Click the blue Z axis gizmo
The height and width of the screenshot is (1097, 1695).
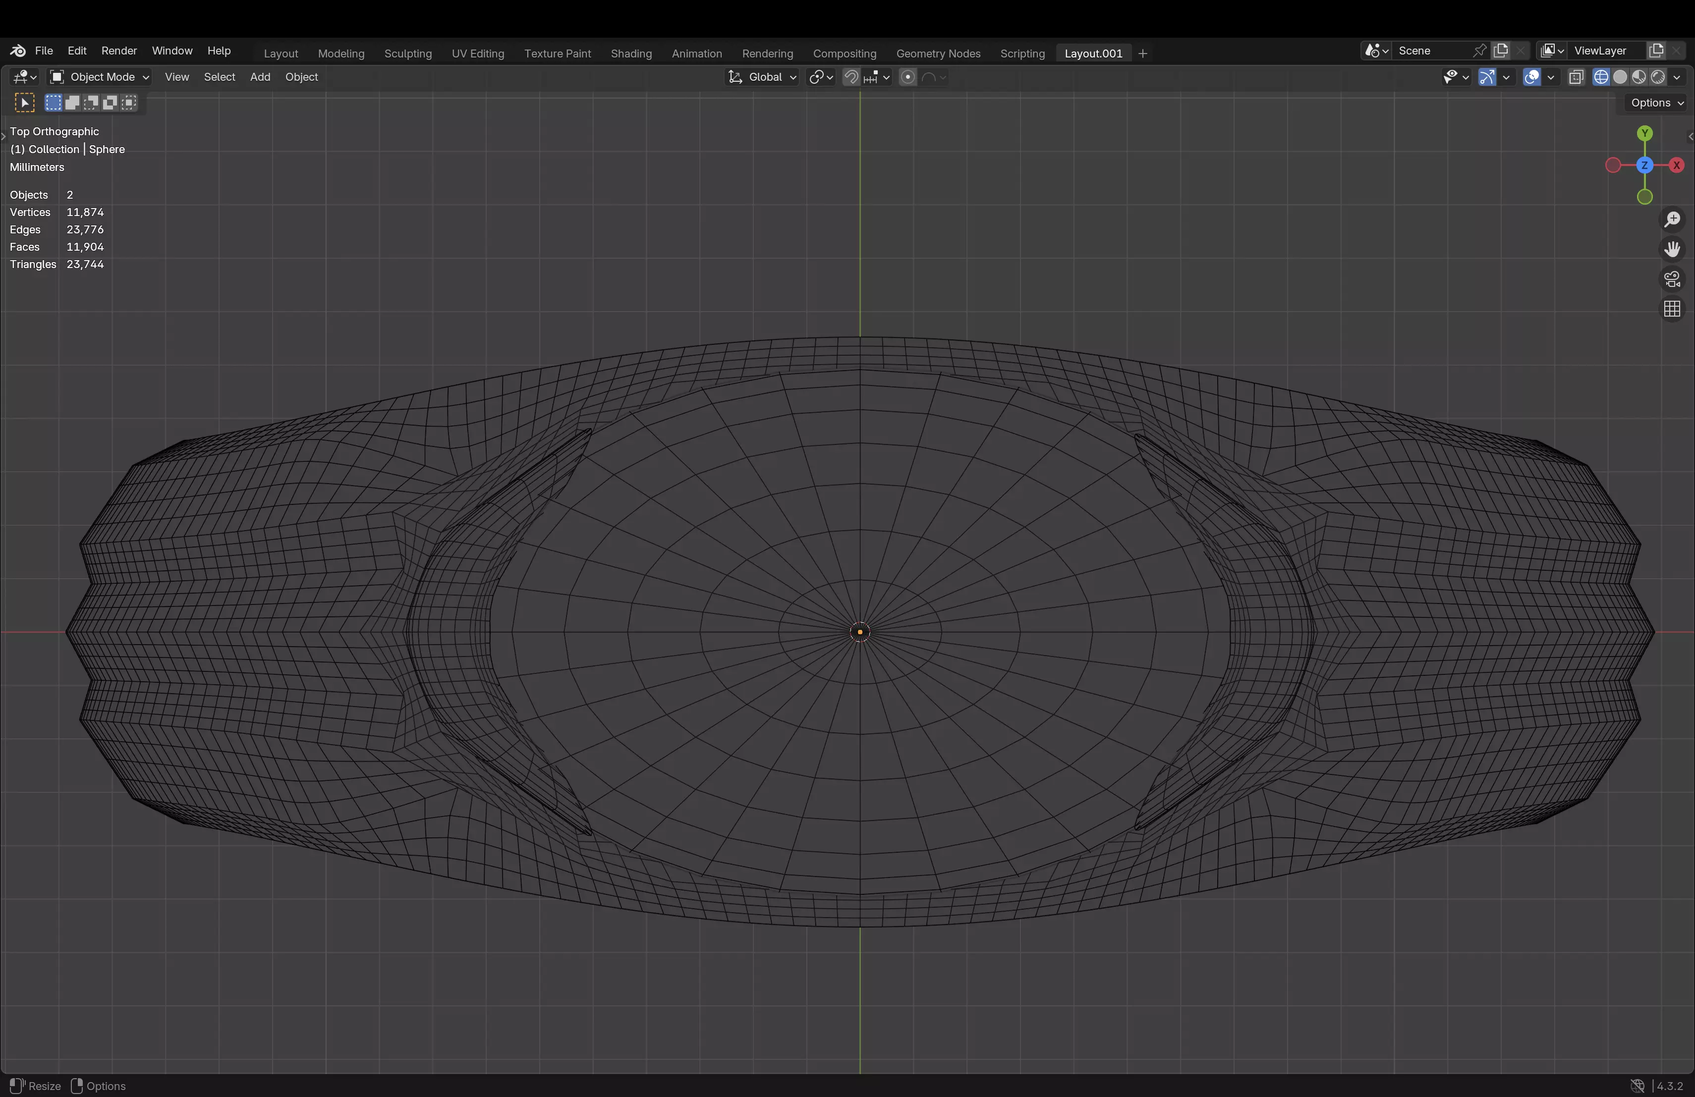[1644, 165]
